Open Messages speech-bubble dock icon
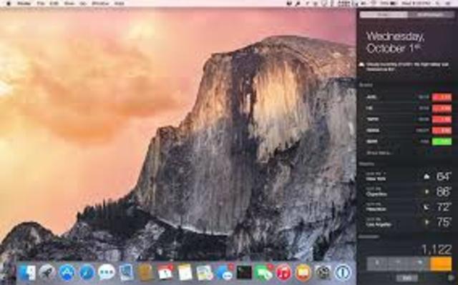Viewport: 458px width, 285px height. click(x=107, y=273)
